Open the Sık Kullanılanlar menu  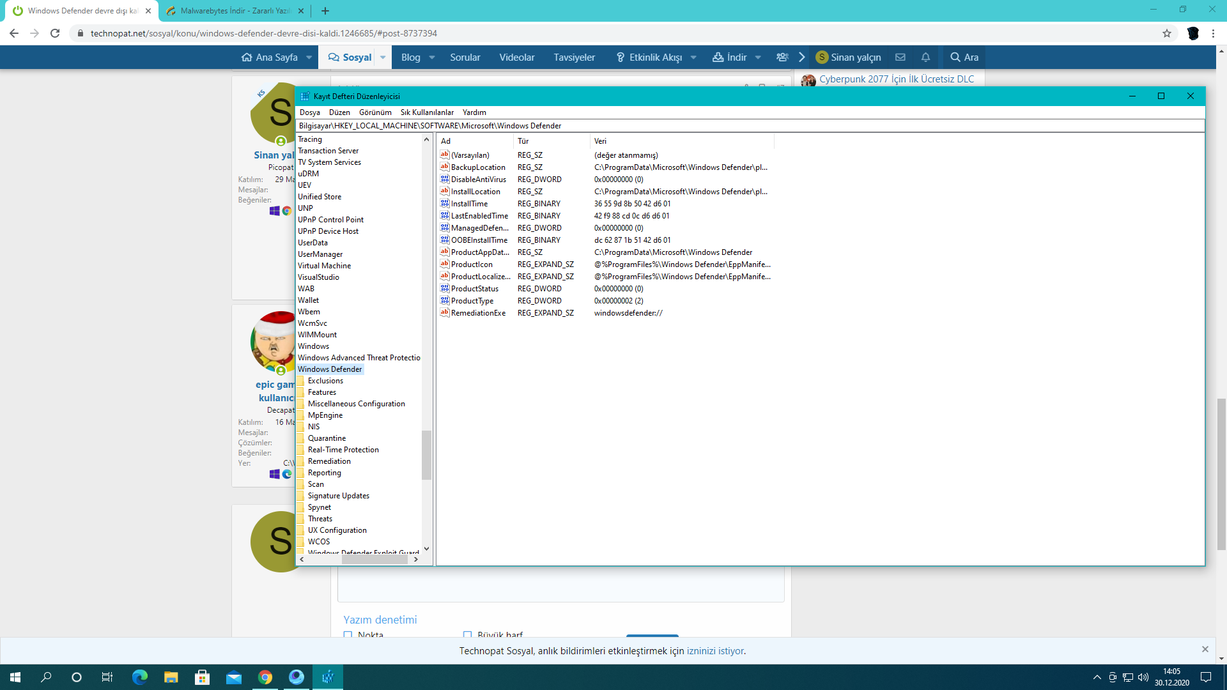pyautogui.click(x=427, y=112)
